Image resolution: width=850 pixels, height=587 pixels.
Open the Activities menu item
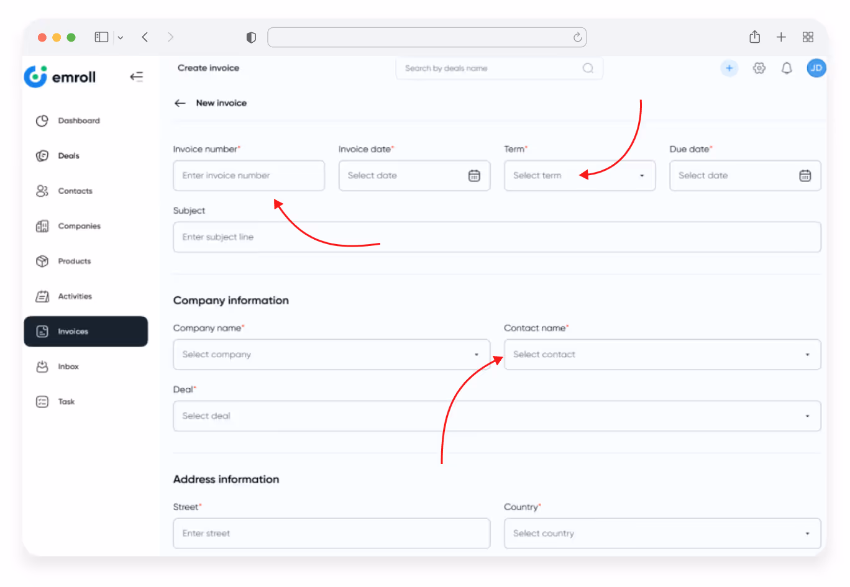[86, 296]
